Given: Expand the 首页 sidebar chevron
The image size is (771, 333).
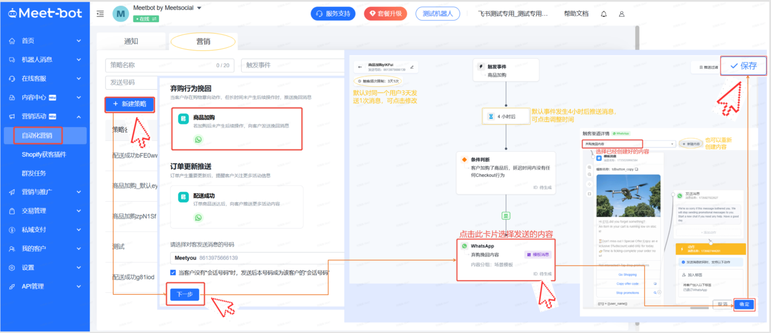Looking at the screenshot, I should [79, 41].
